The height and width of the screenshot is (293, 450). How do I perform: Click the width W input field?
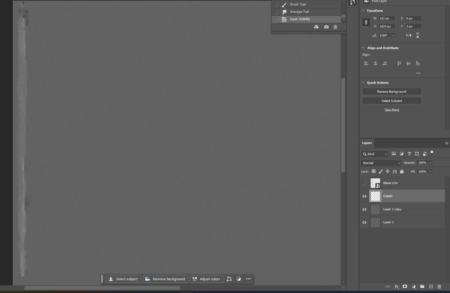click(387, 18)
